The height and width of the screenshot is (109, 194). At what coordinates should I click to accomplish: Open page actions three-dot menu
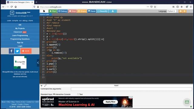coord(148,7)
